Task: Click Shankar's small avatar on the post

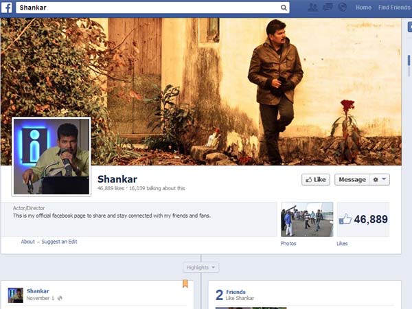Action: pyautogui.click(x=15, y=295)
